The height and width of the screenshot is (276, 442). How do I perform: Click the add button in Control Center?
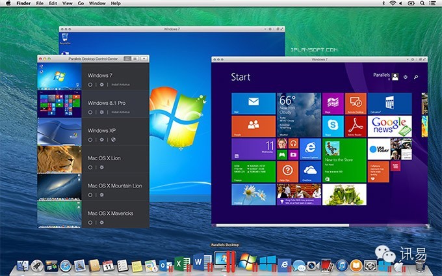[144, 59]
